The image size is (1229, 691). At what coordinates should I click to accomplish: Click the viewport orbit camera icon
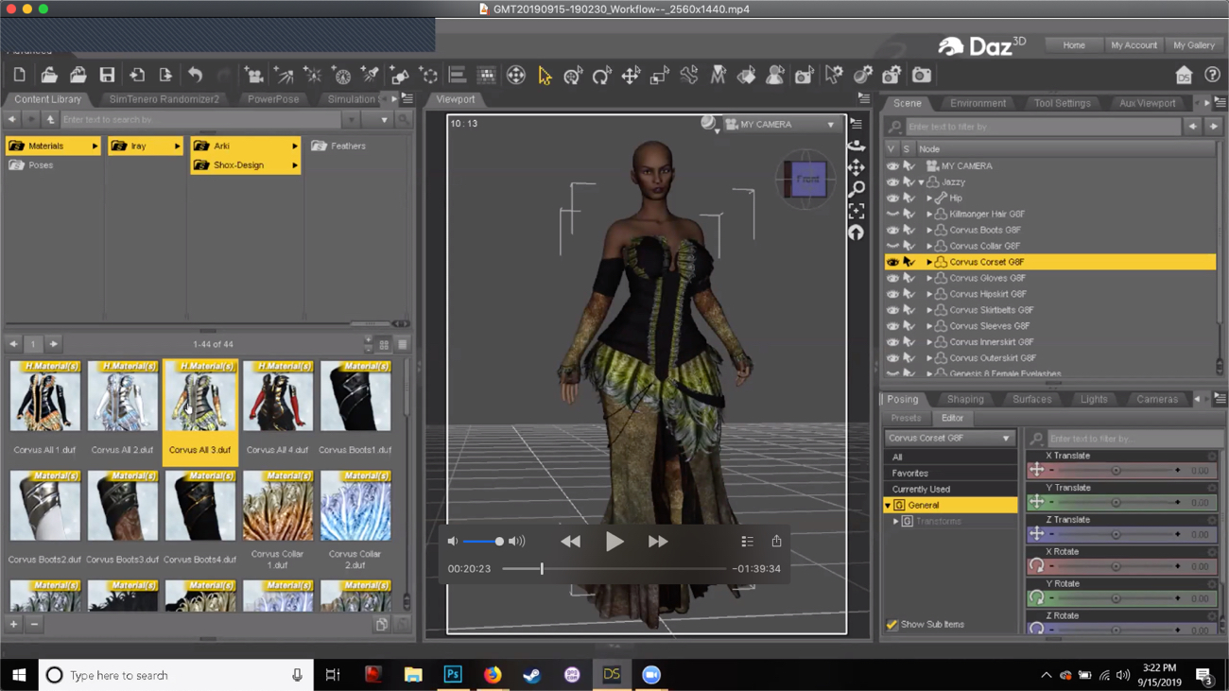[857, 146]
